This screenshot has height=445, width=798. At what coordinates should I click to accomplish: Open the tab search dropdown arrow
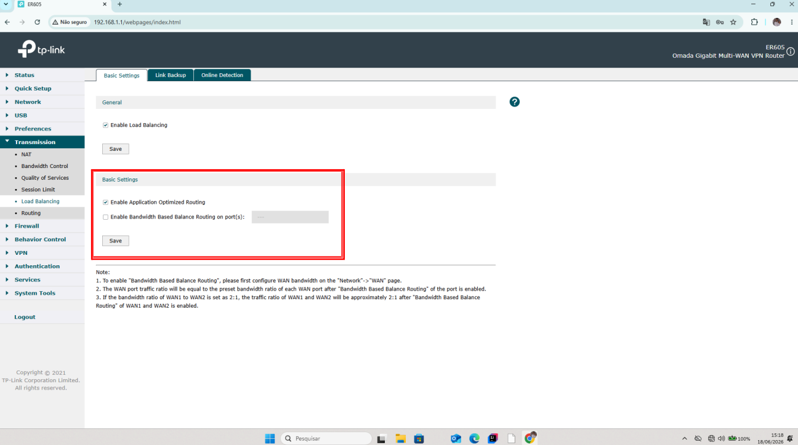click(6, 4)
